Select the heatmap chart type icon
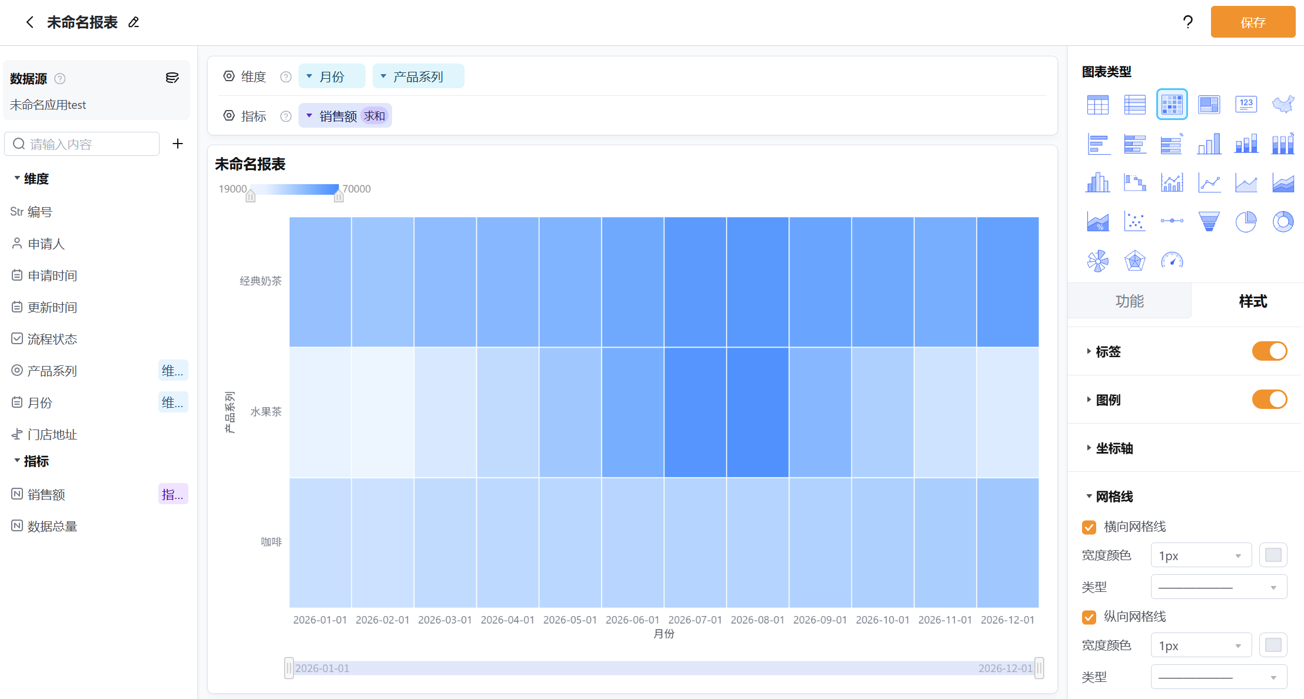 point(1172,105)
